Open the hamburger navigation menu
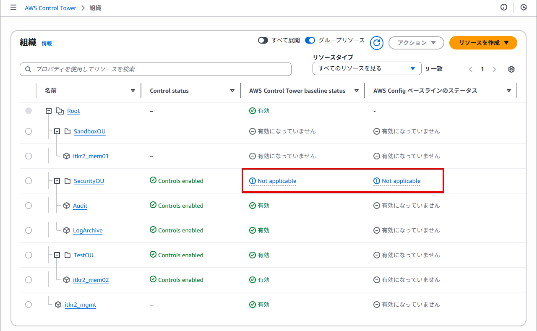This screenshot has height=331, width=537. click(13, 8)
